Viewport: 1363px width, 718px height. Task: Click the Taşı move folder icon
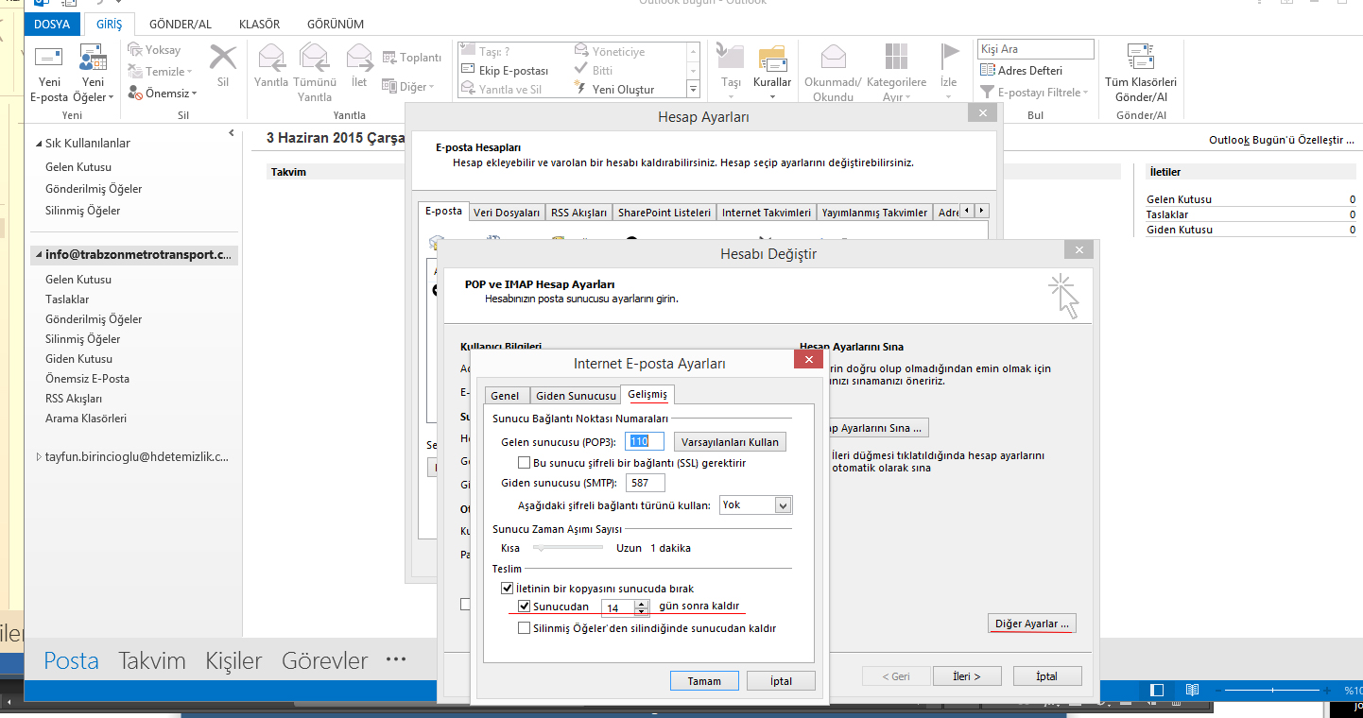[x=731, y=57]
